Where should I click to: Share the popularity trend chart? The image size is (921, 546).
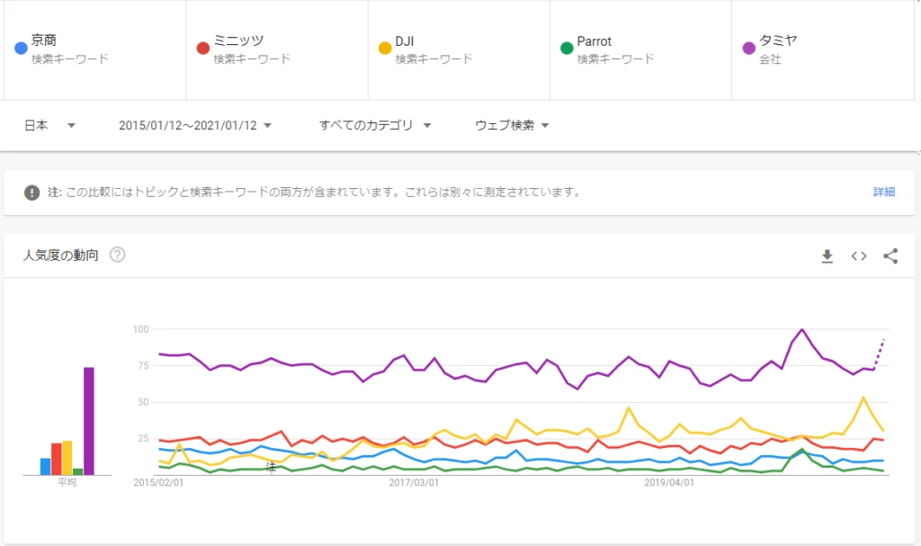pos(890,255)
